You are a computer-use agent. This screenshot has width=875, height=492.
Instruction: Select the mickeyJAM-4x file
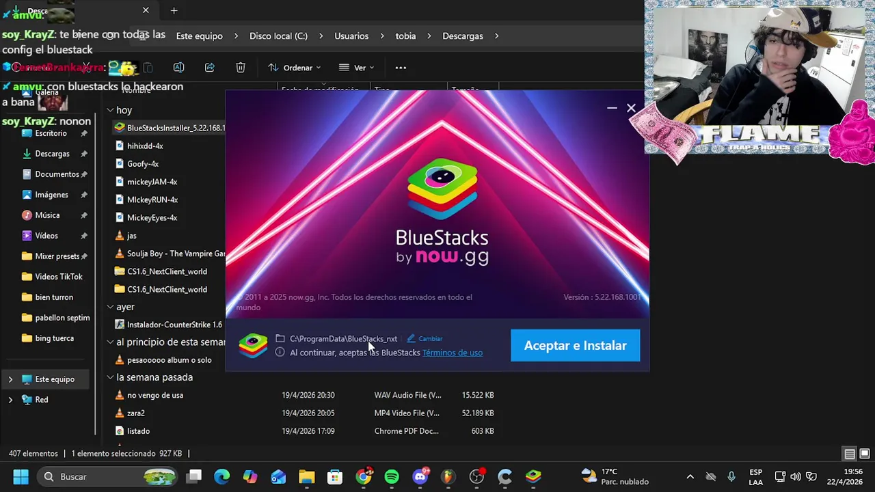pos(152,182)
